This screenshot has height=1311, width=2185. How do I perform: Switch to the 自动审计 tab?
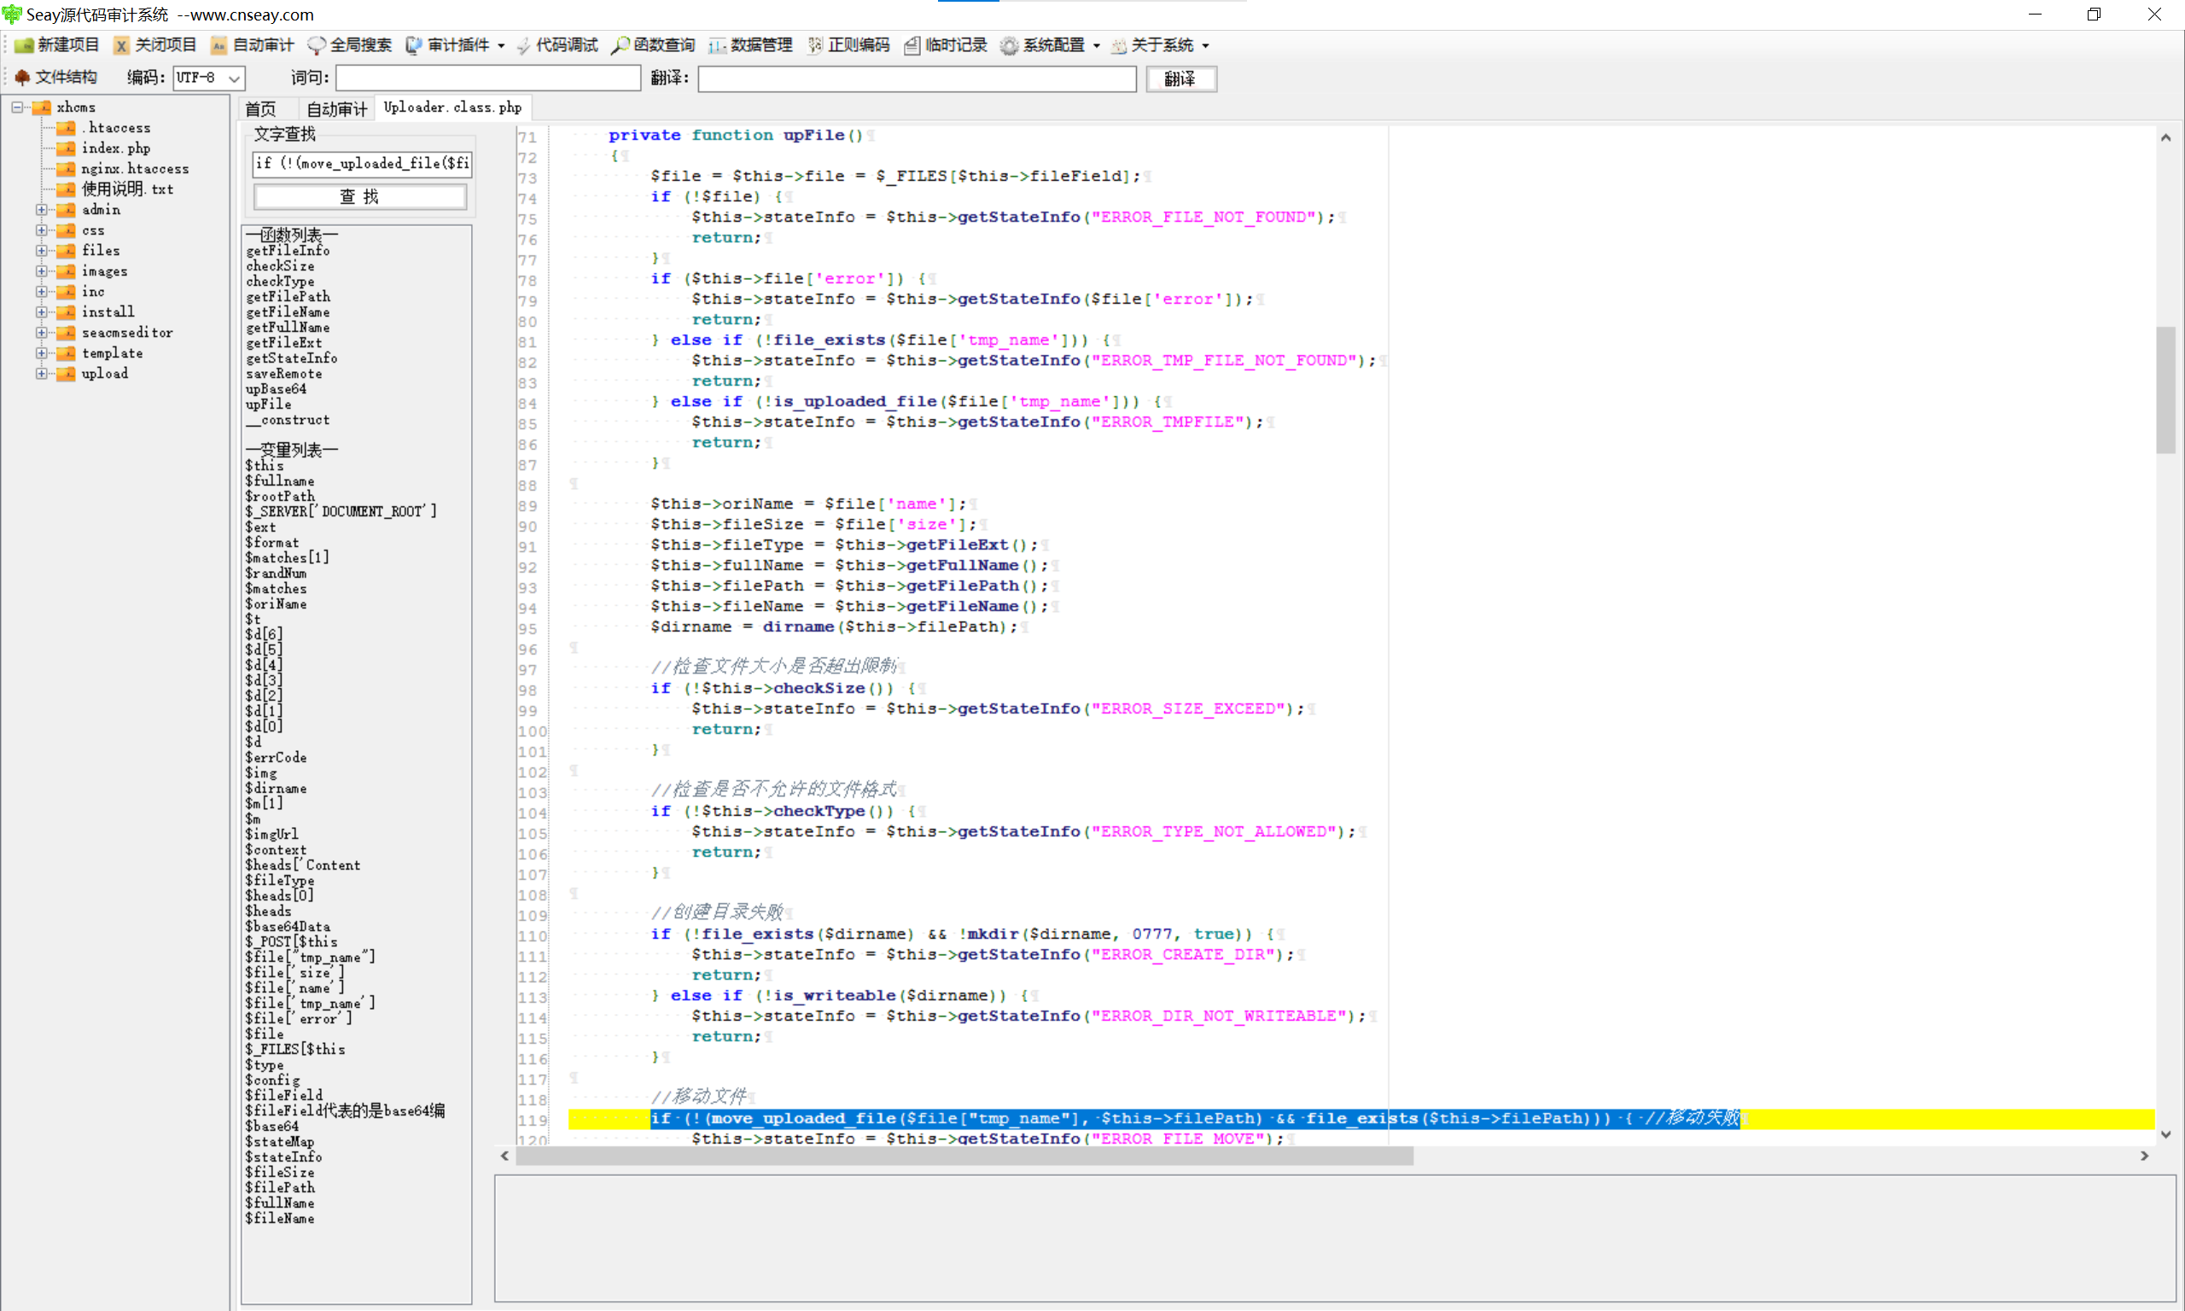(x=336, y=108)
